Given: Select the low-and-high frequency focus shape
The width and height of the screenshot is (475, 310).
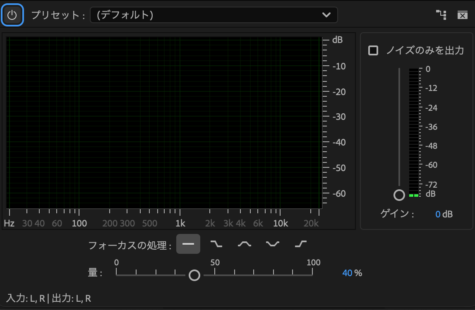Looking at the screenshot, I should tap(272, 244).
